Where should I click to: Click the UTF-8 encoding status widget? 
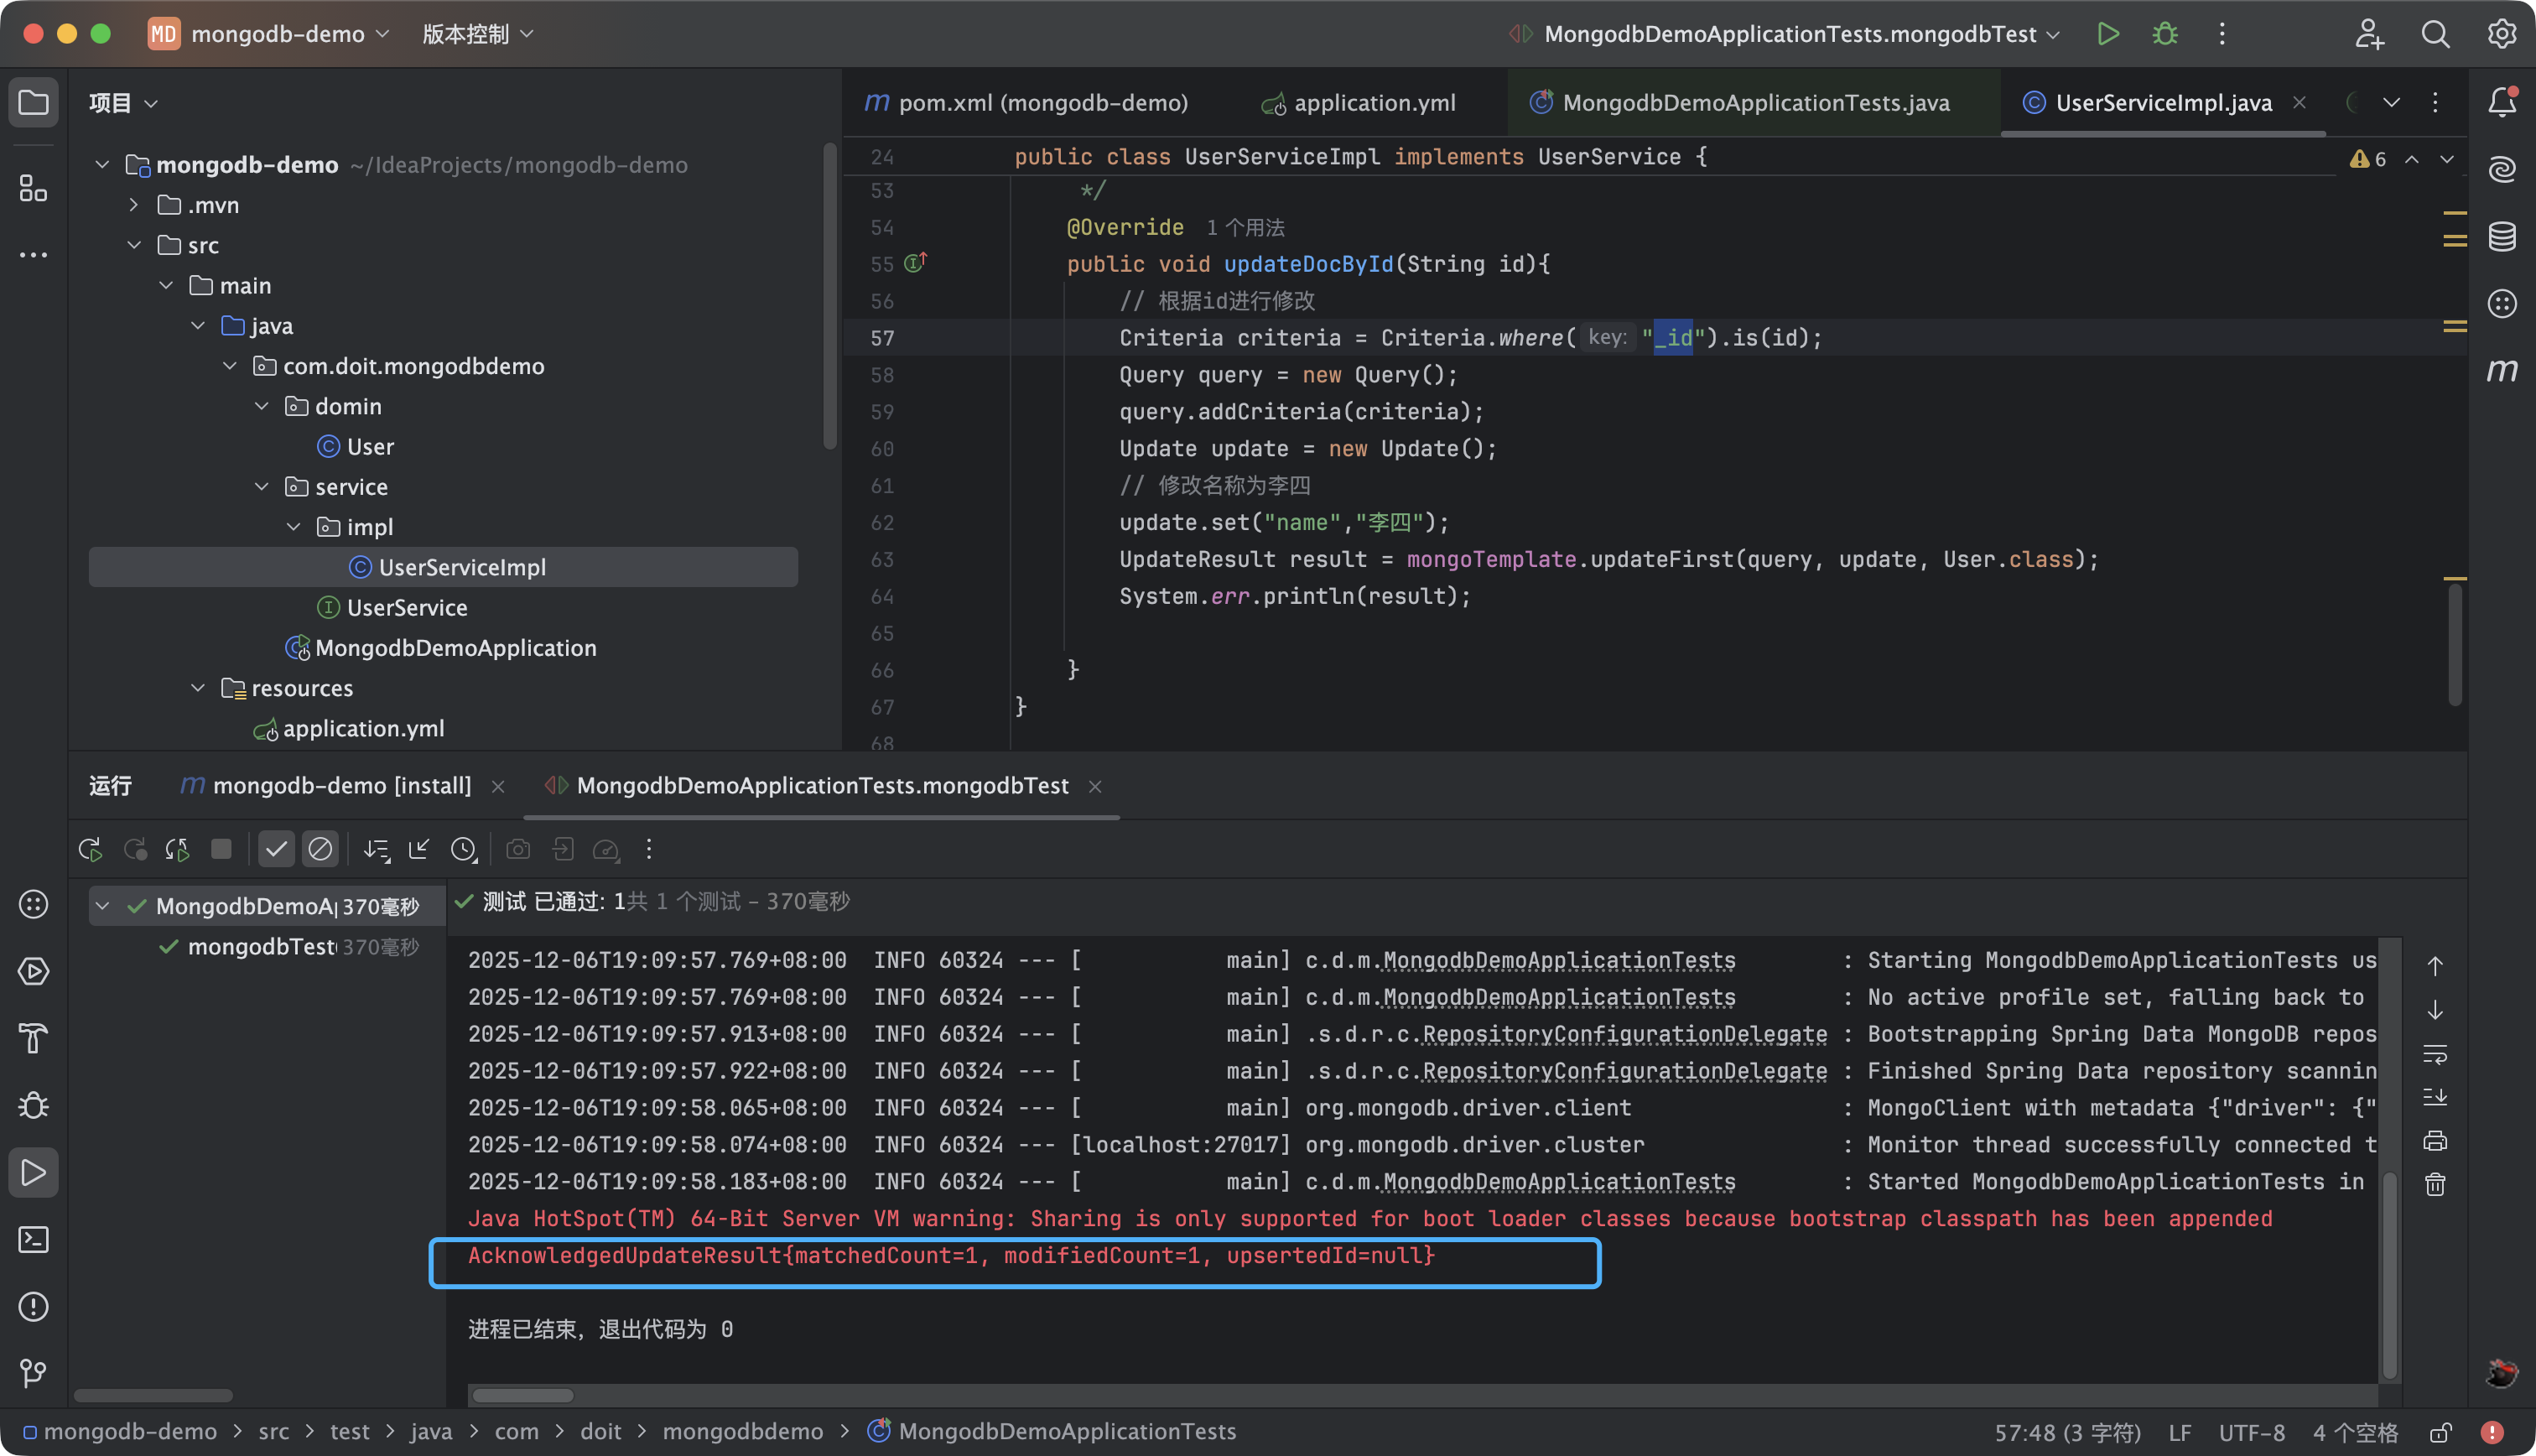point(2251,1432)
